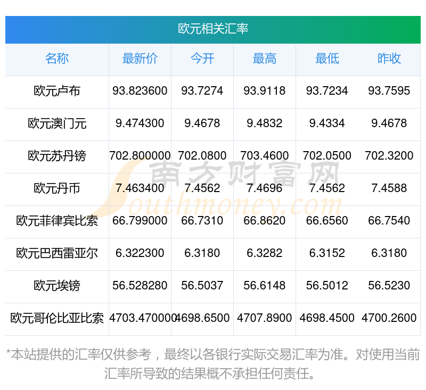This screenshot has width=426, height=390.
Task: Click the 欧元相关汇率 table title
Action: pos(213,29)
